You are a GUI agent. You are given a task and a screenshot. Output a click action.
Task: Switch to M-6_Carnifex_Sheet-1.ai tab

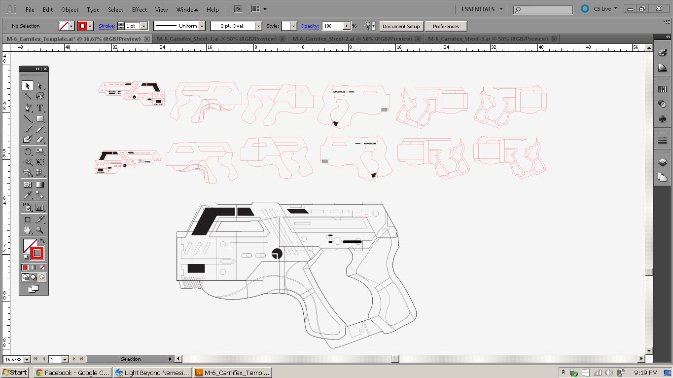pyautogui.click(x=217, y=38)
